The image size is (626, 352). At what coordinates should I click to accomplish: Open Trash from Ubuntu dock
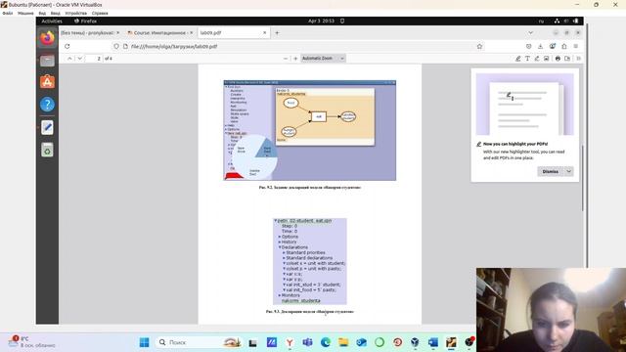tap(47, 150)
